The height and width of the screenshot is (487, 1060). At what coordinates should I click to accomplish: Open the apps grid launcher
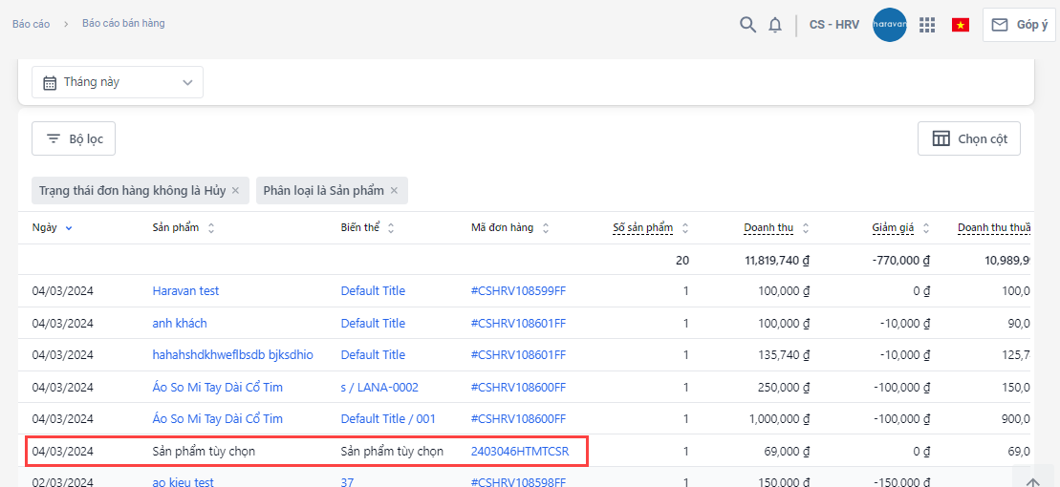click(x=926, y=25)
